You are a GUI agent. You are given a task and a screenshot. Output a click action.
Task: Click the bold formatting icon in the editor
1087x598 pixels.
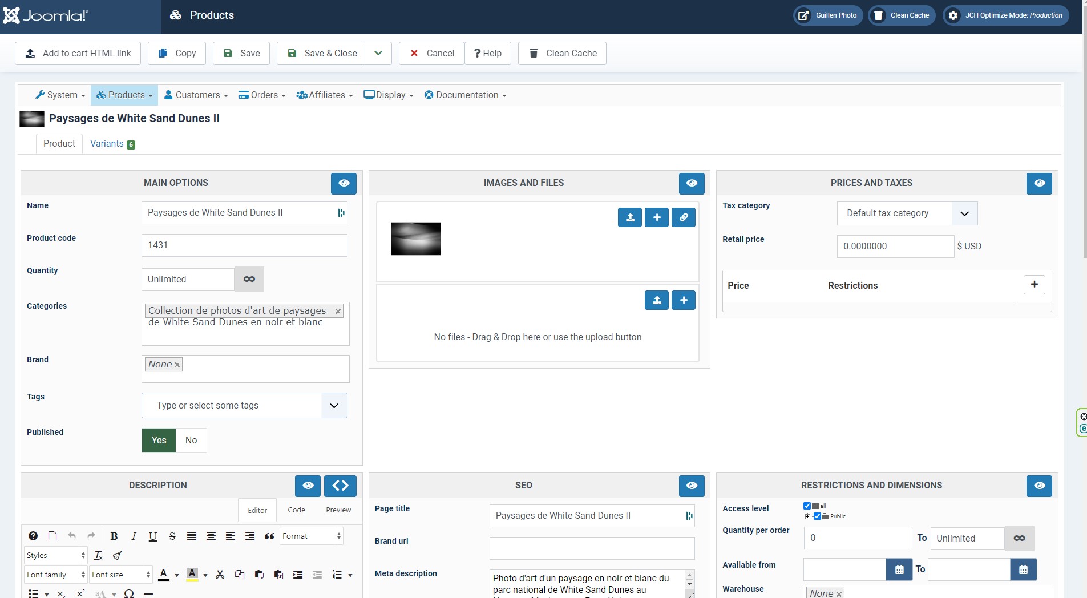click(x=114, y=536)
